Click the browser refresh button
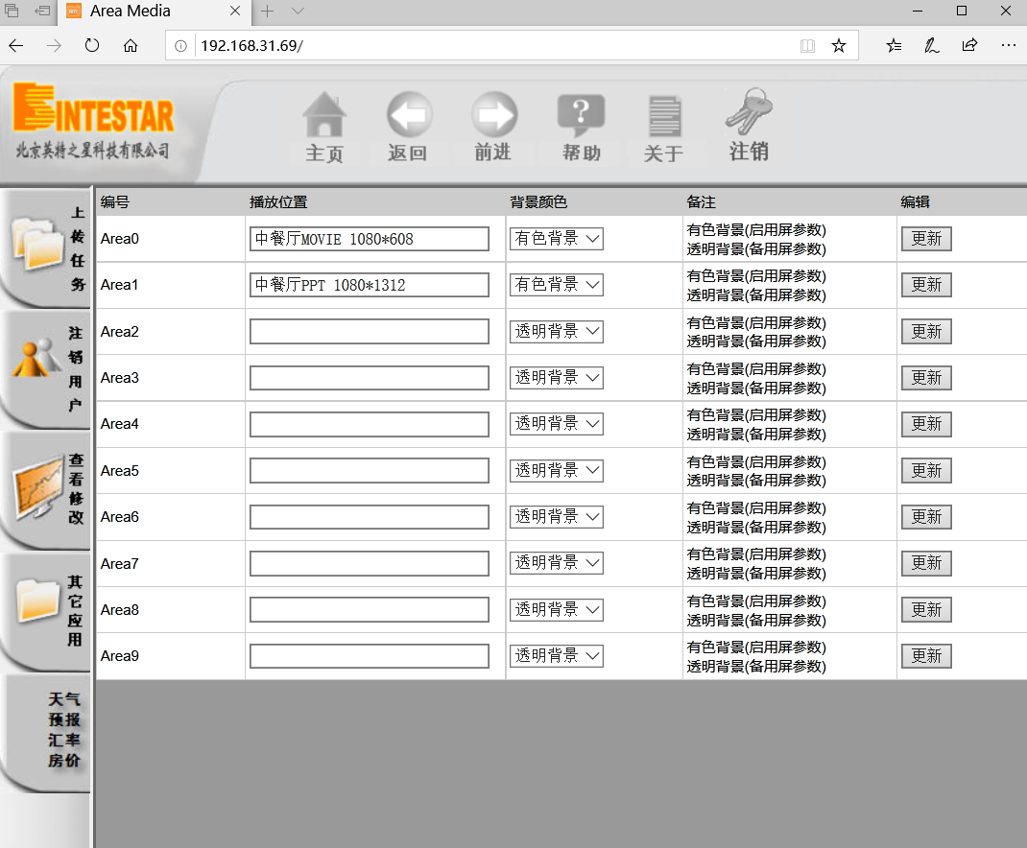Image resolution: width=1027 pixels, height=848 pixels. [92, 45]
